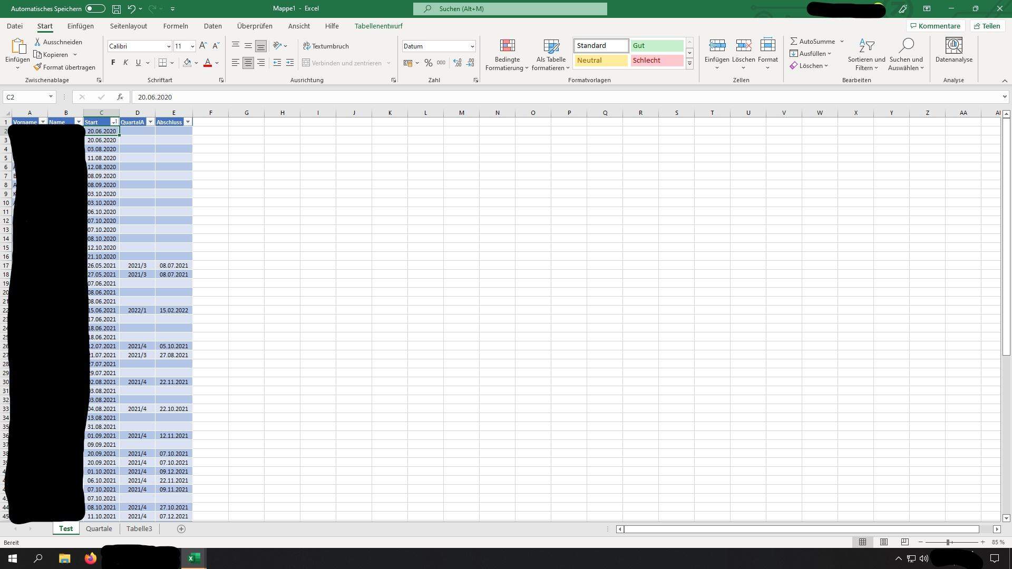This screenshot has width=1012, height=569.
Task: Click the Format übertragen paintbrush
Action: [x=38, y=67]
